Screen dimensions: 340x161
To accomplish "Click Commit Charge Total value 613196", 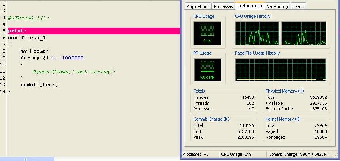I will pos(247,125).
